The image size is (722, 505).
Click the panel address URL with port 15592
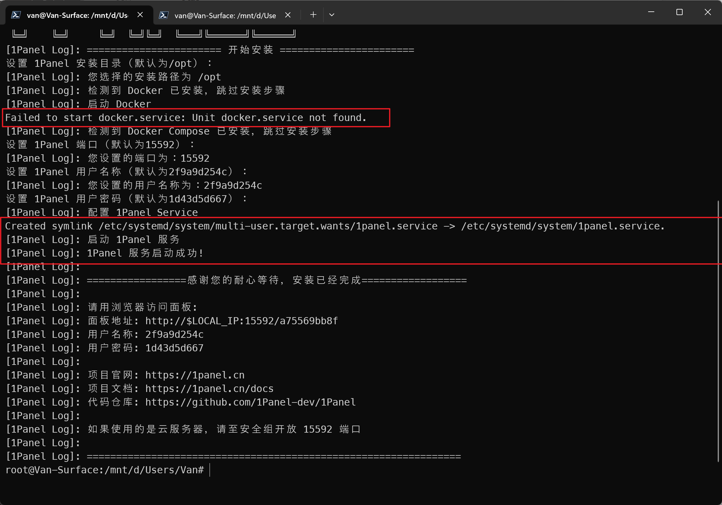[241, 321]
